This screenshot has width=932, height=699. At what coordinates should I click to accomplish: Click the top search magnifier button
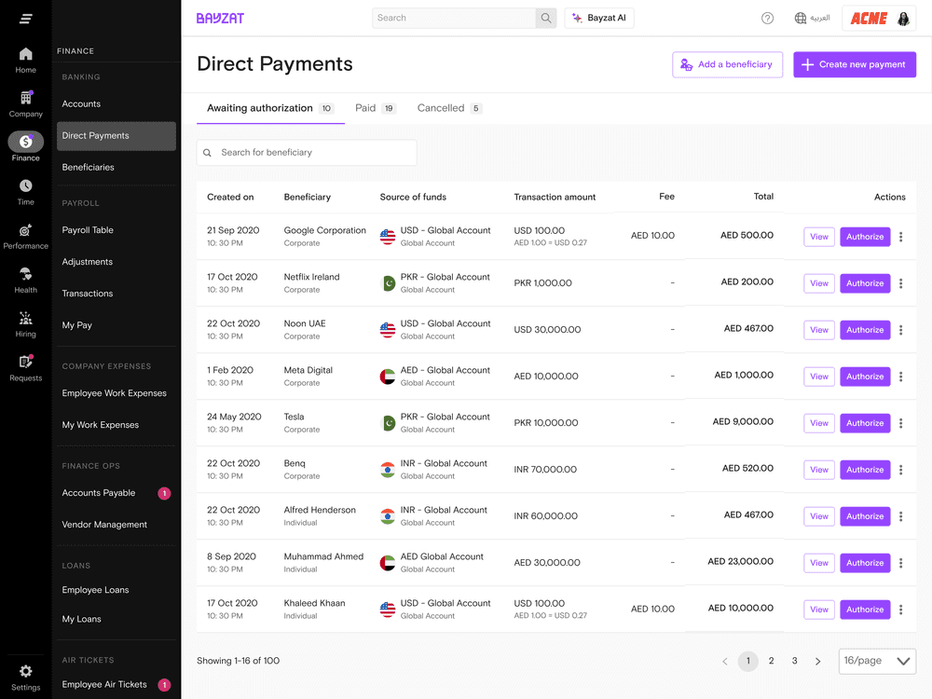tap(545, 18)
